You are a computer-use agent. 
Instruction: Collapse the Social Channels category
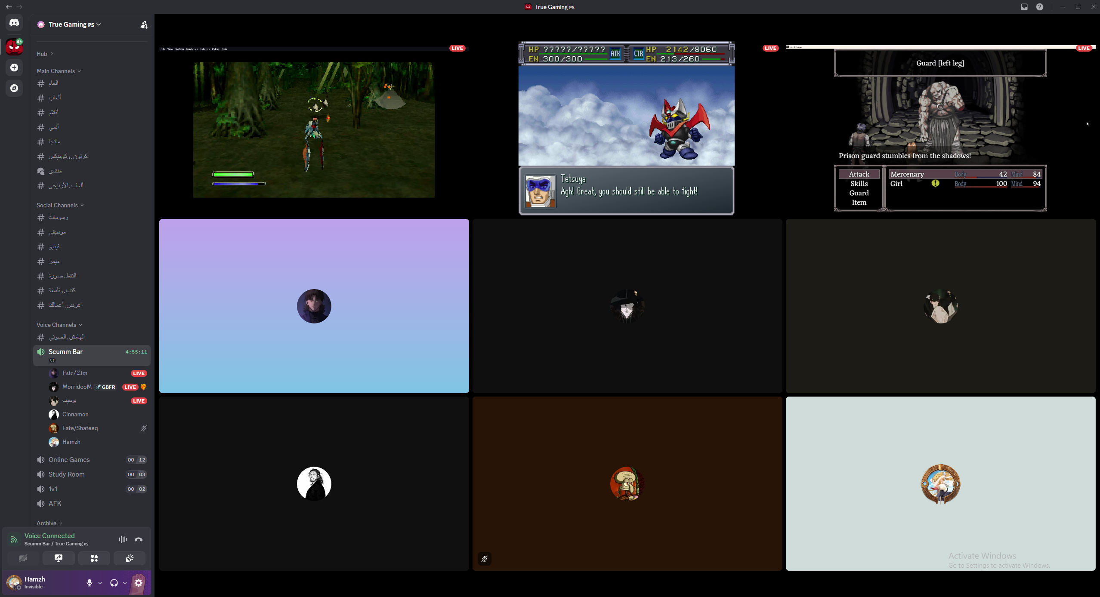pyautogui.click(x=60, y=205)
